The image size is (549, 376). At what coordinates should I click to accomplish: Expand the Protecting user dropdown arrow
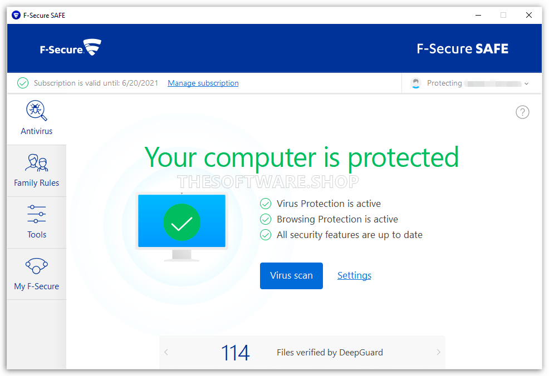(x=526, y=83)
